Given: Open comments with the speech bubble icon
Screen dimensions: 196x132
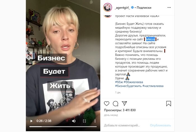Looking at the screenshot, I should pos(115,103).
